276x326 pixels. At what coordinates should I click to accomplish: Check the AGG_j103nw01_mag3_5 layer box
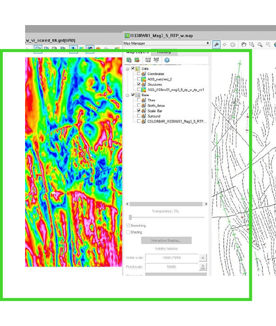(139, 90)
